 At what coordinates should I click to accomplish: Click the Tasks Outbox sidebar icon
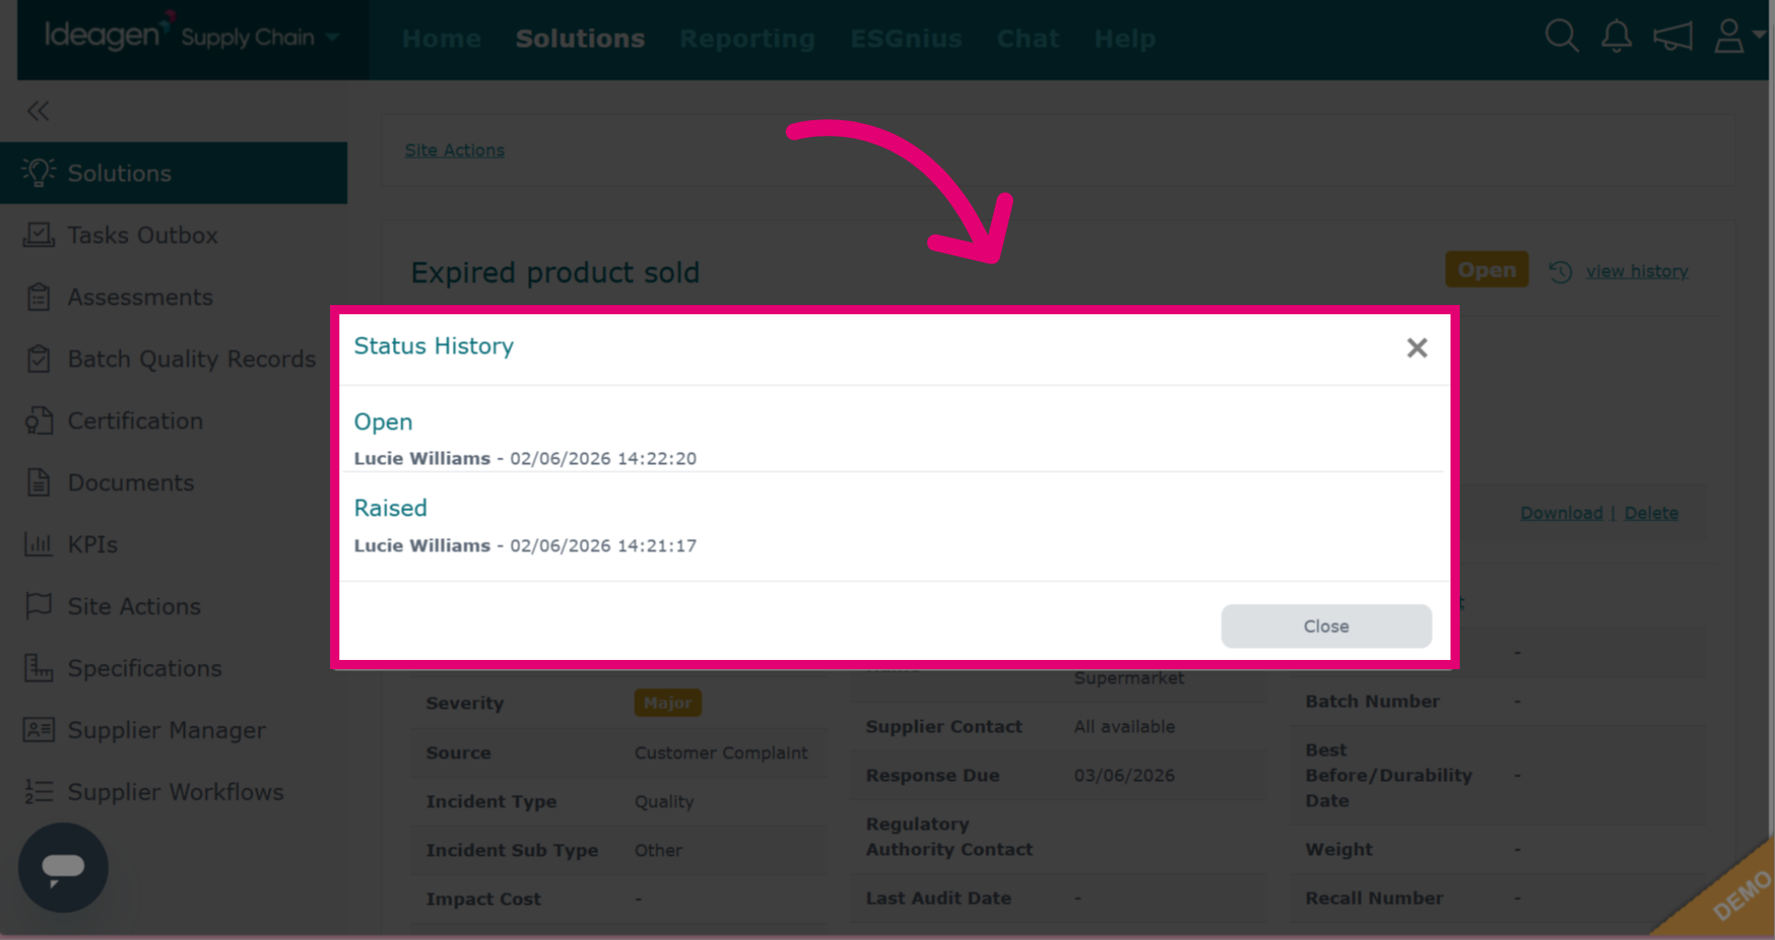(39, 235)
